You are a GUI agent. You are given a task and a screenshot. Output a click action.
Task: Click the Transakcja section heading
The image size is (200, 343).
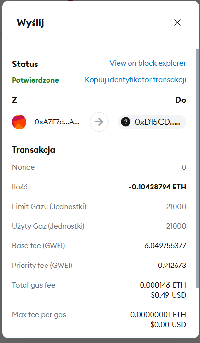coord(34,150)
